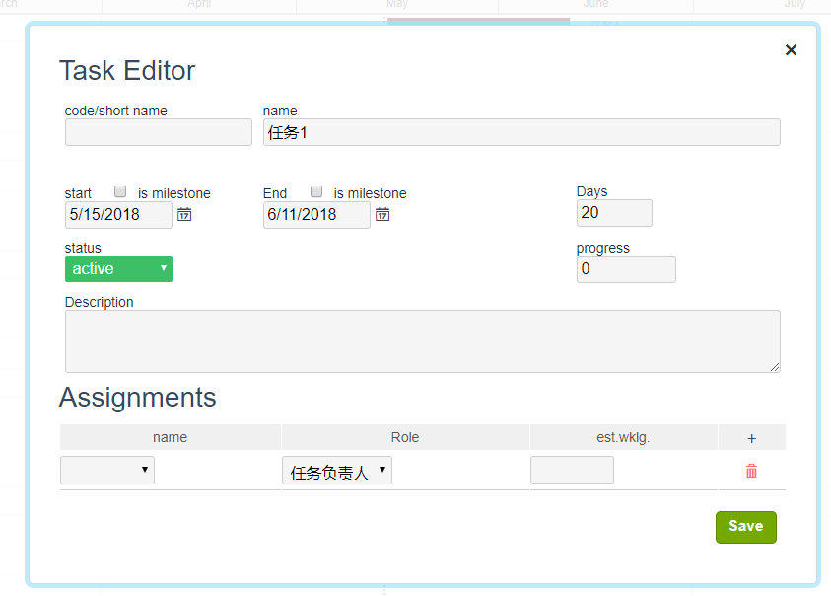Click the Task Editor title
This screenshot has height=596, width=831.
point(127,71)
